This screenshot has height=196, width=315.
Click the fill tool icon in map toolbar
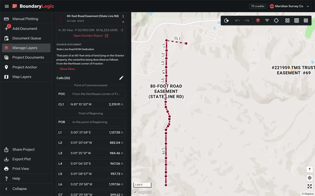[x=226, y=20]
